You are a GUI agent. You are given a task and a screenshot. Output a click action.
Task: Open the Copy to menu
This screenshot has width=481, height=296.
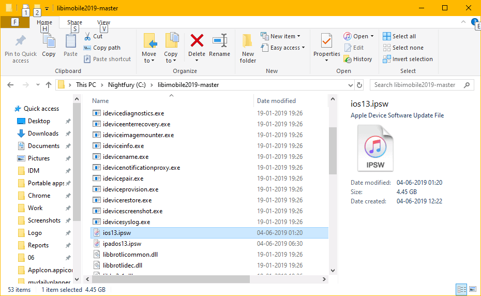point(171,48)
